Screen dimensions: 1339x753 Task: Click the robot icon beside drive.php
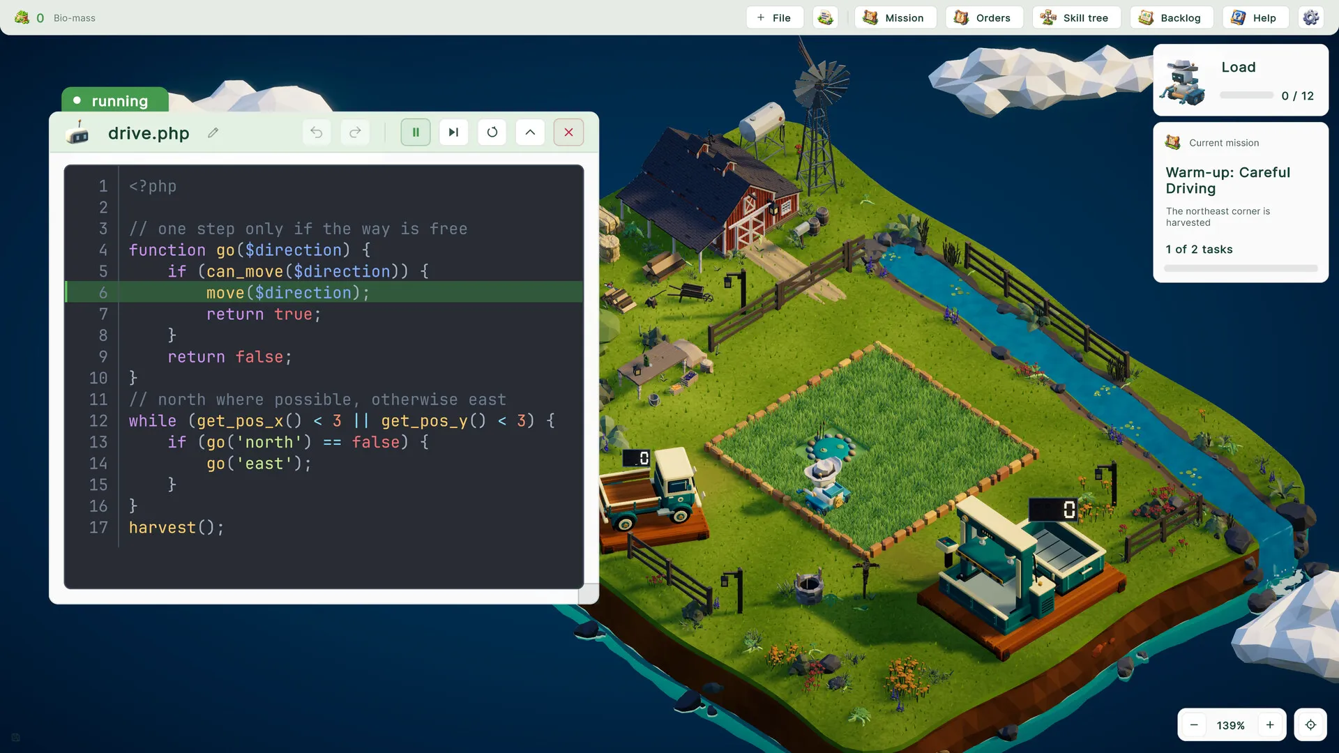[78, 132]
